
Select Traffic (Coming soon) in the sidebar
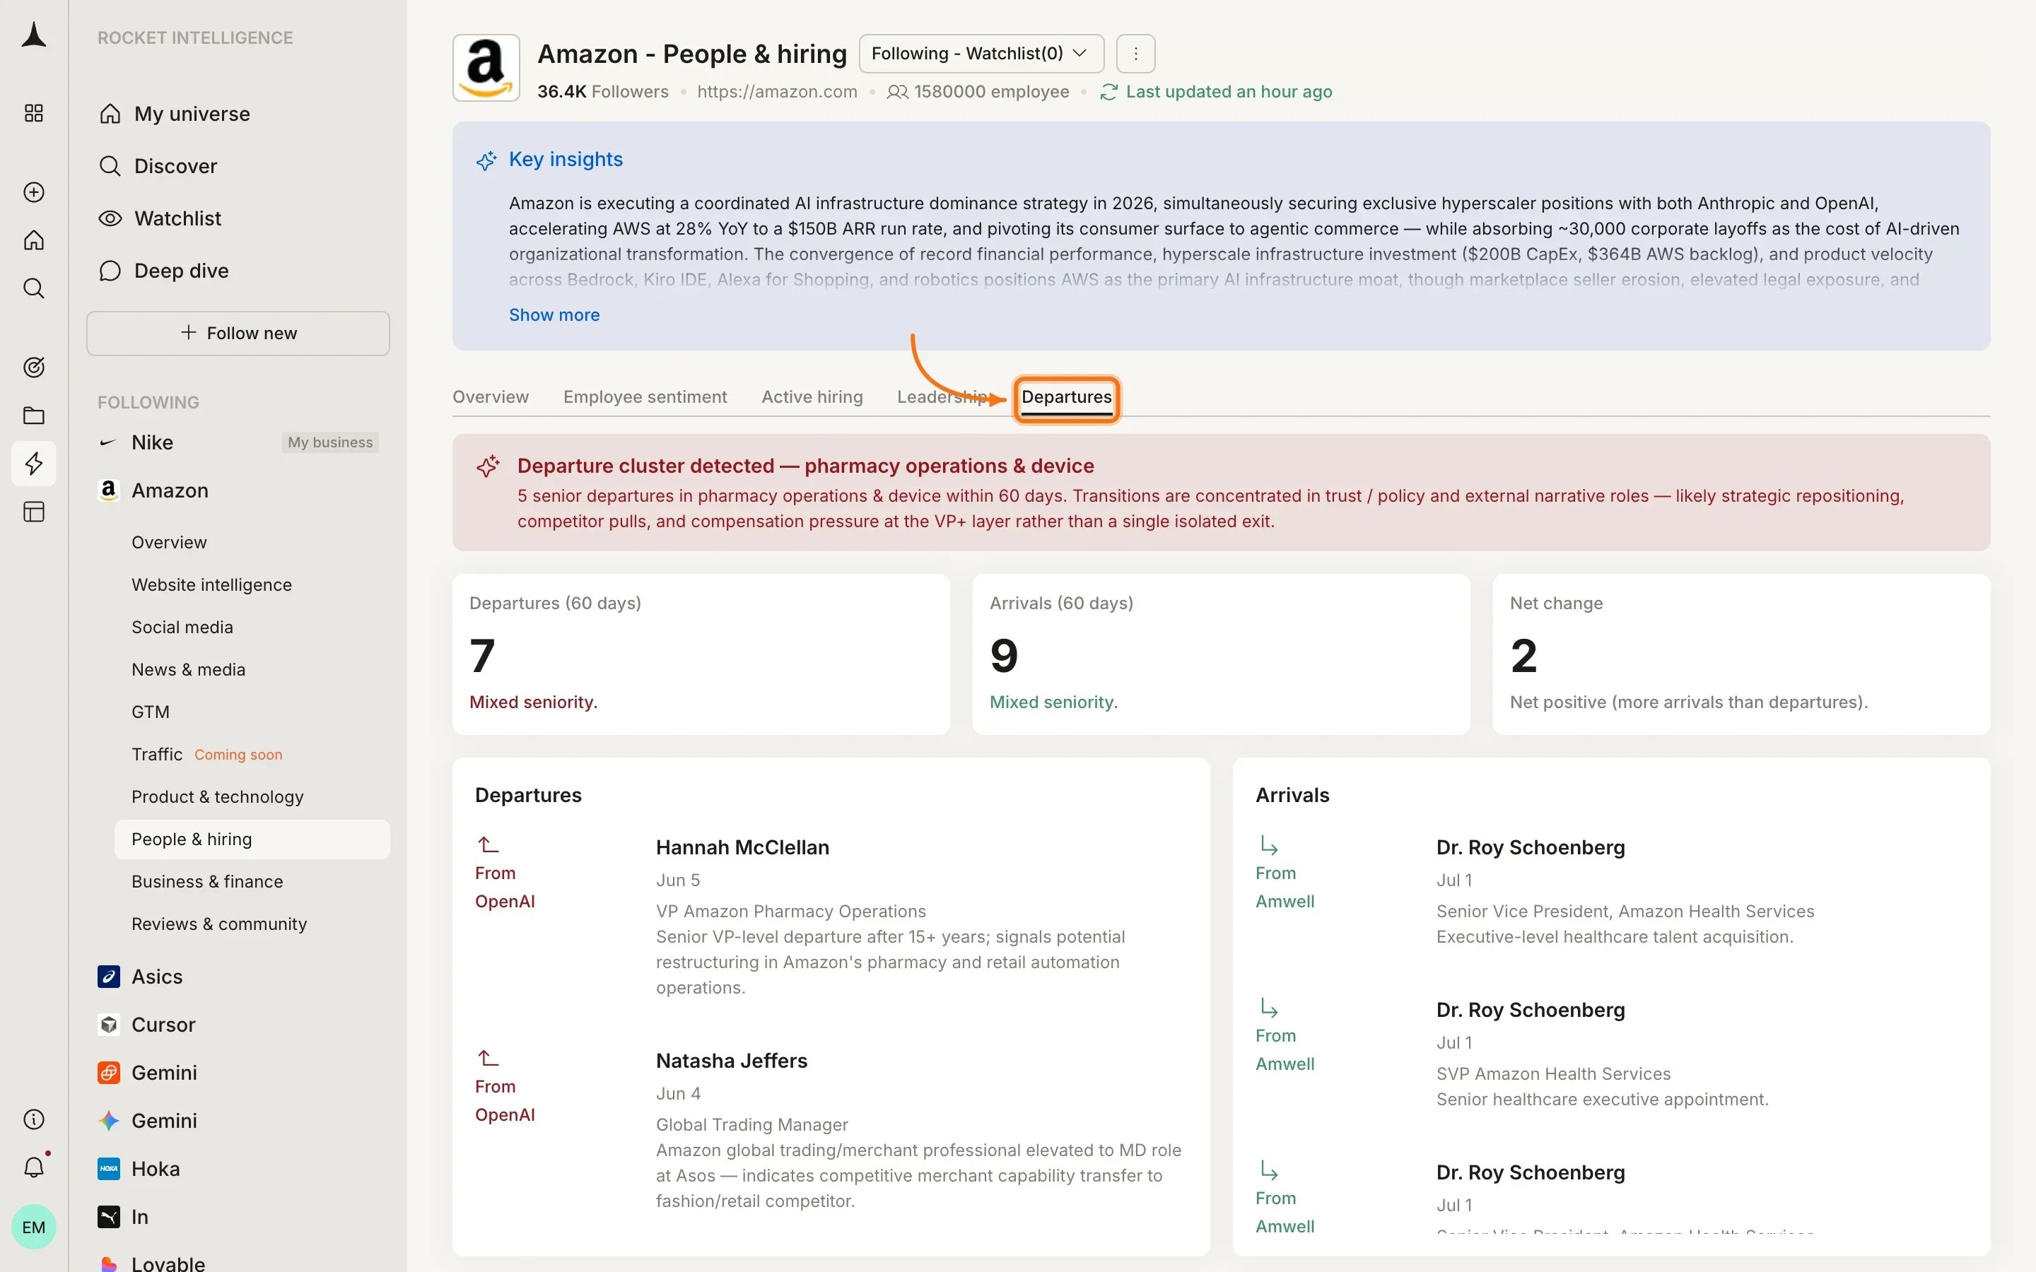tap(207, 754)
